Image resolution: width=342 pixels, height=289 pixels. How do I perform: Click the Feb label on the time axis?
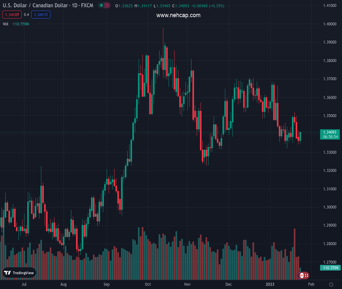[x=311, y=285]
